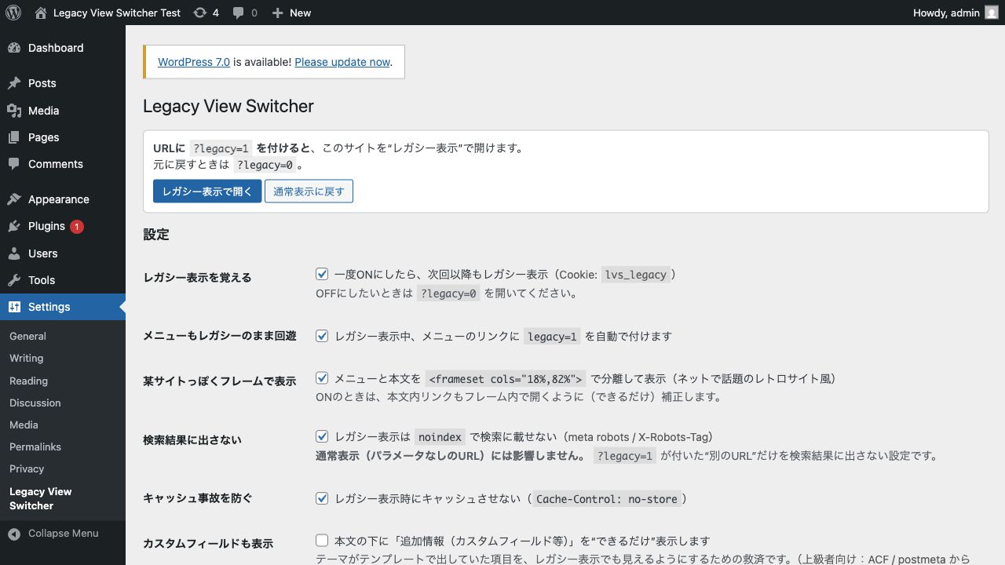Toggle 某サイトっぽくフレームで表示 checkbox

click(x=322, y=378)
